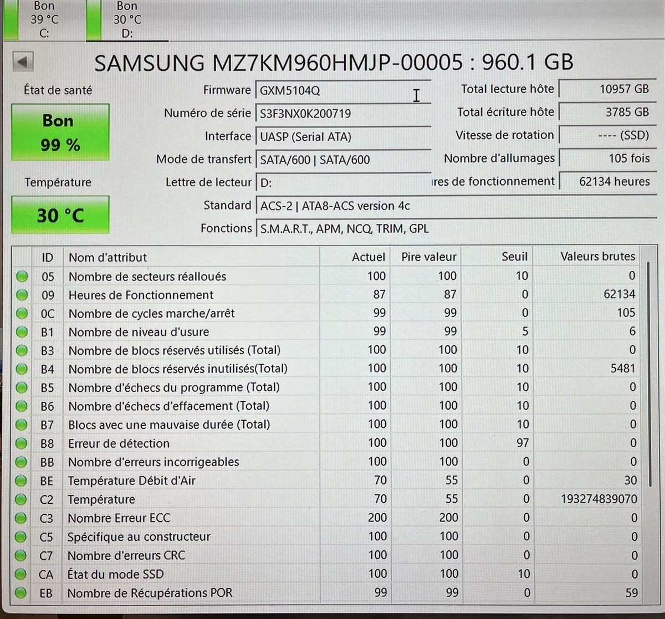Viewport: 665px width, 619px height.
Task: Click the green status dot for attribute B4
Action: click(x=22, y=369)
